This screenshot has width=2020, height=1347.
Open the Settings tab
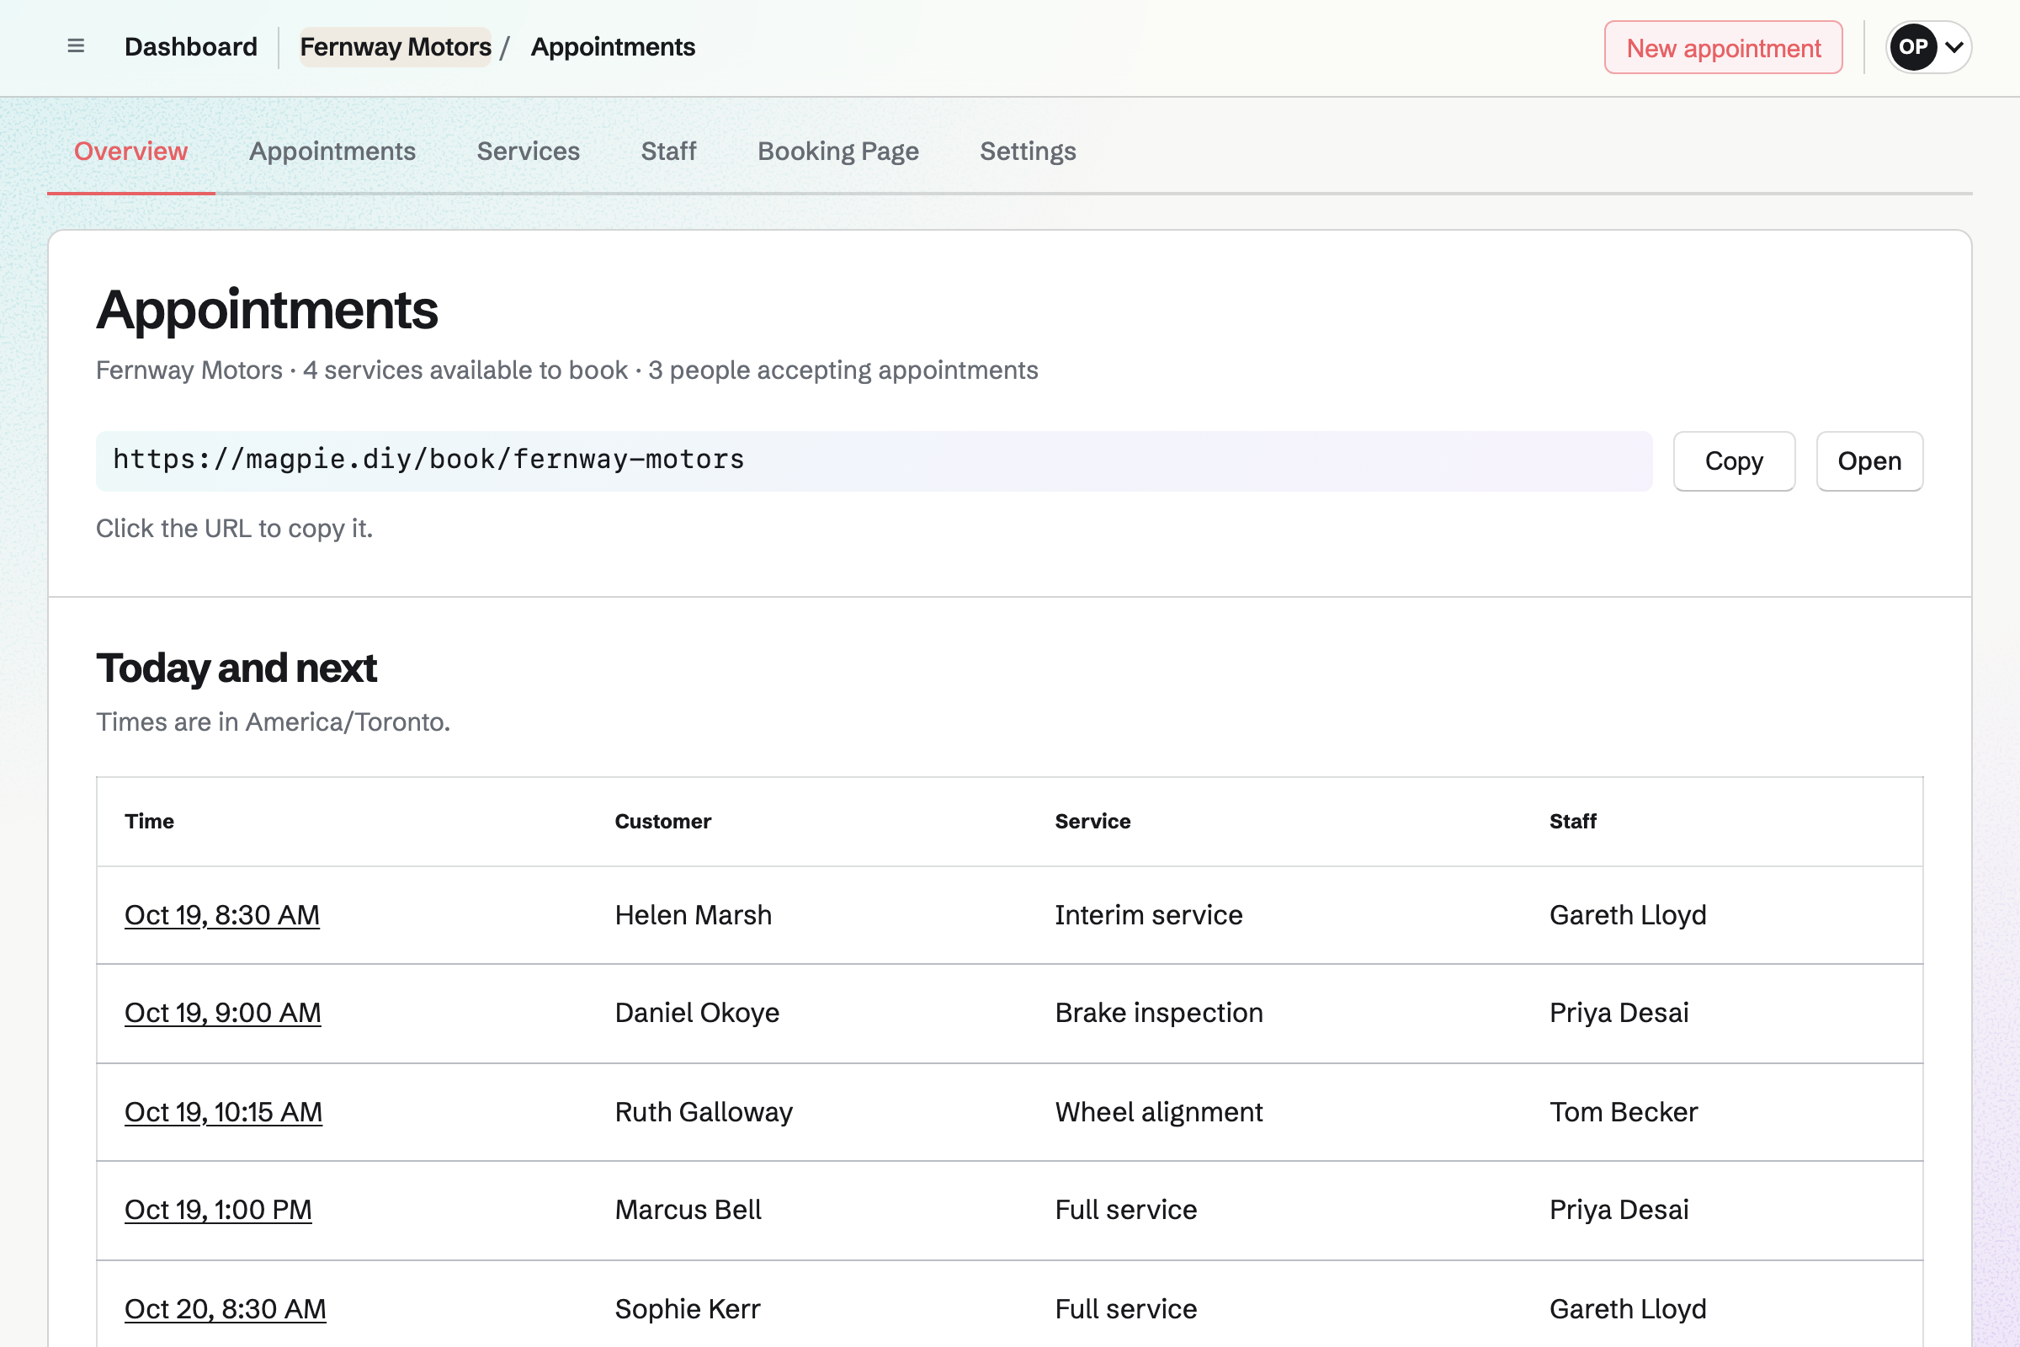tap(1027, 152)
